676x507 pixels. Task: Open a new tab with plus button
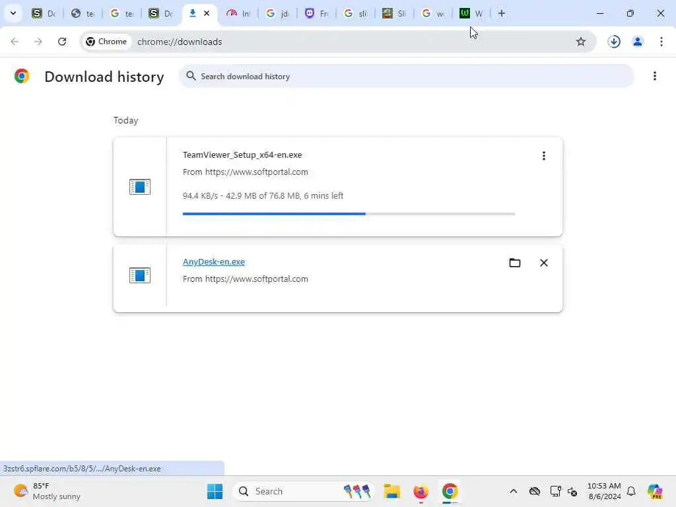(x=502, y=13)
